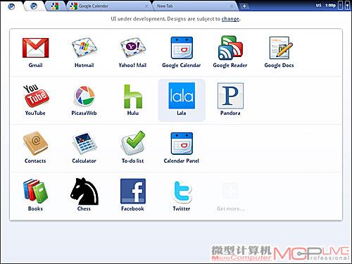Image resolution: width=352 pixels, height=264 pixels.
Task: Launch the Chess knight icon
Action: coord(84,191)
